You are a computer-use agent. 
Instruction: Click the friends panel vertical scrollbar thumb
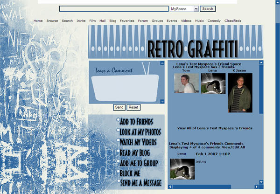click(261, 89)
